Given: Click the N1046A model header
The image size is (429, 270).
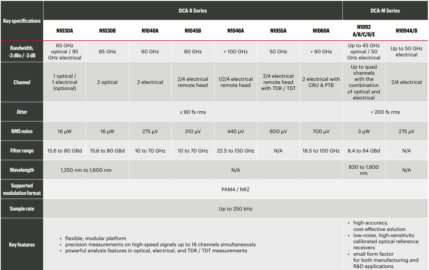Looking at the screenshot, I should 236,31.
